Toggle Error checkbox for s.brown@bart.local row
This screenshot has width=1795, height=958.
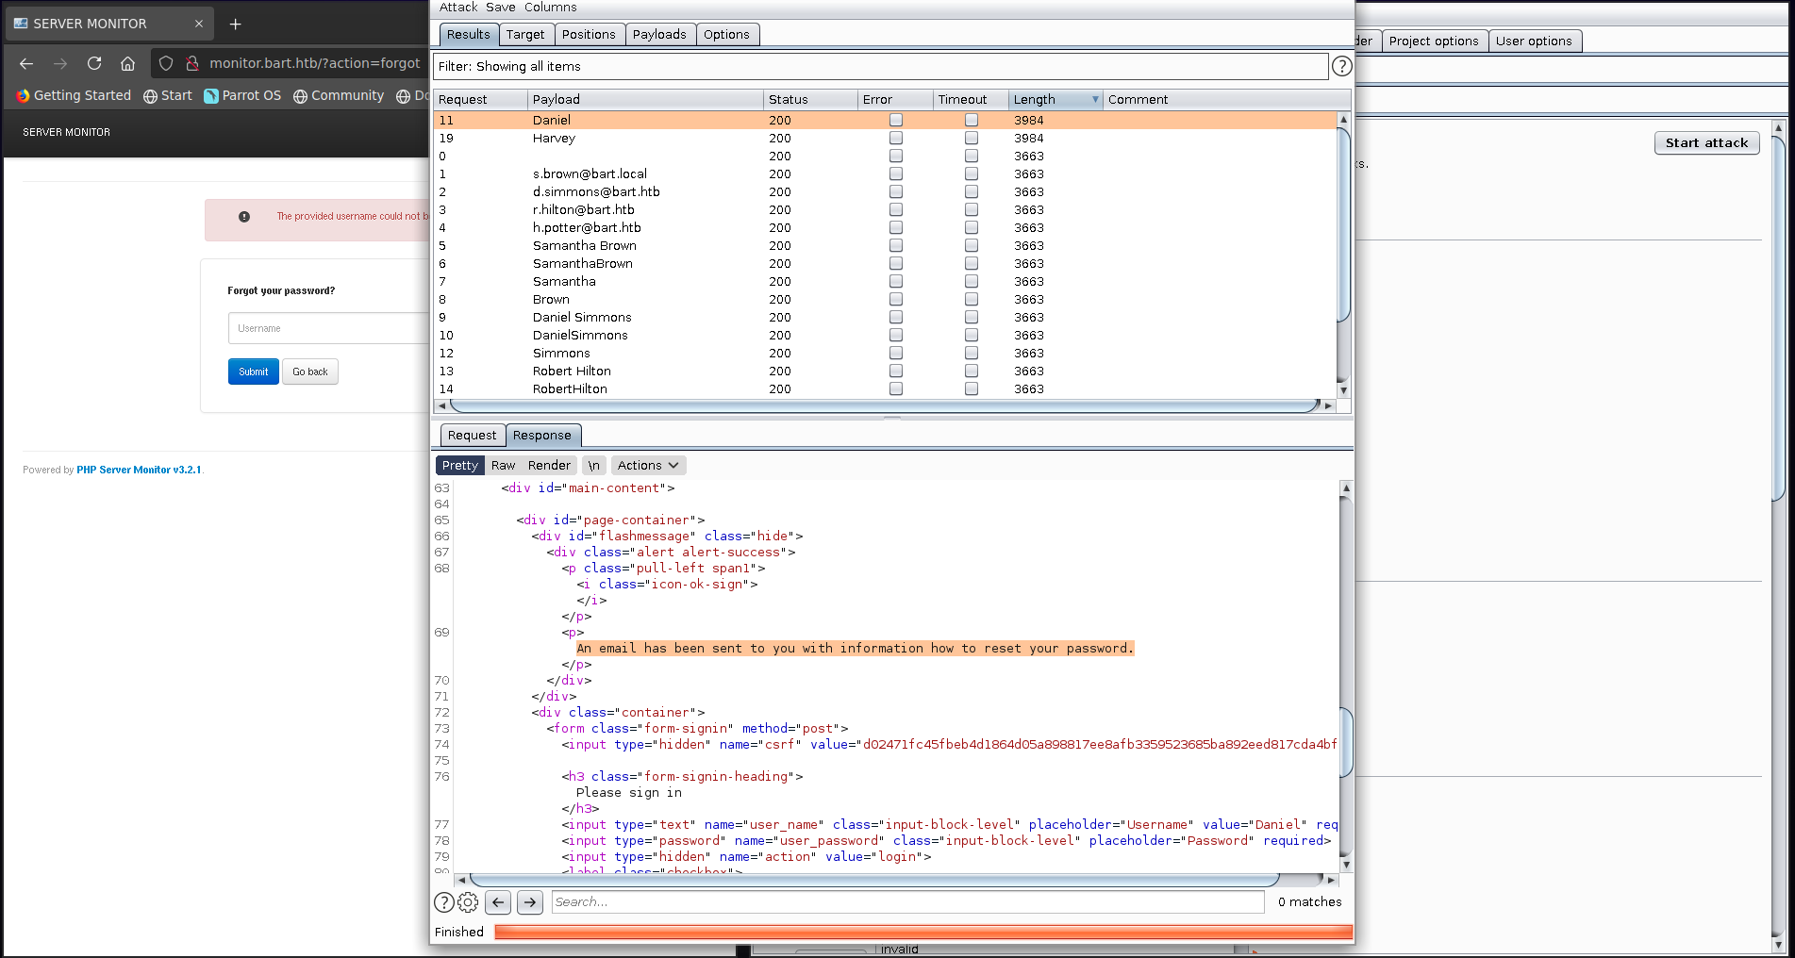[896, 173]
